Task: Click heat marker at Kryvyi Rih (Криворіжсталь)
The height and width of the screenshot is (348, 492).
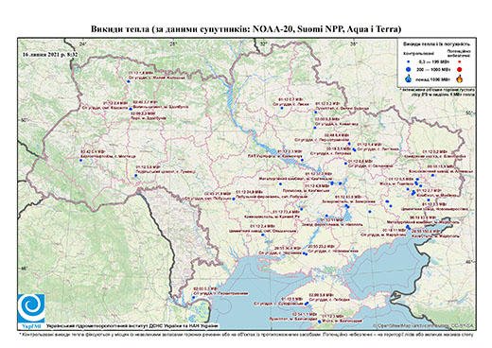Action: pyautogui.click(x=302, y=209)
